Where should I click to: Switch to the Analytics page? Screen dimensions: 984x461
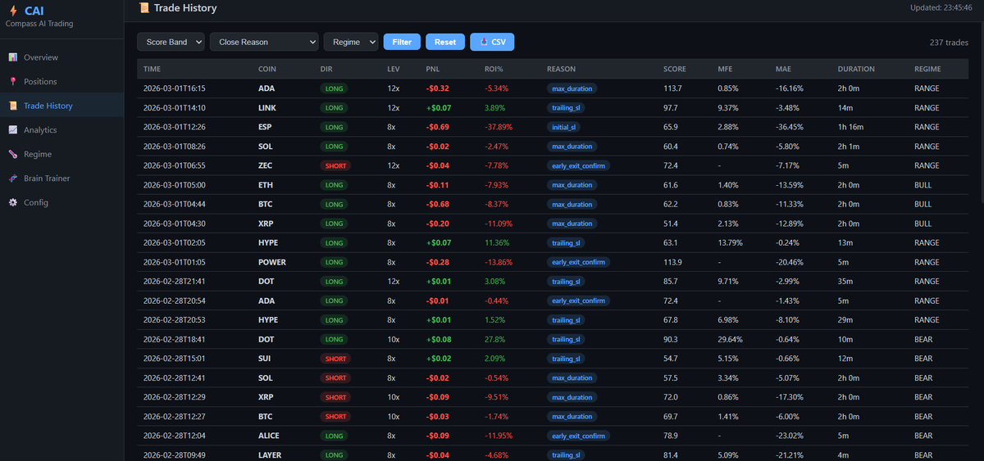coord(61,129)
